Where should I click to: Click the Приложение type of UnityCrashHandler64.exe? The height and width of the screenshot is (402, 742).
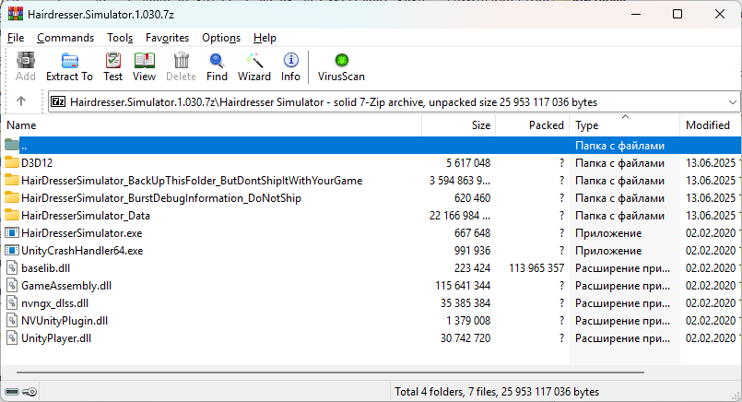coord(608,251)
